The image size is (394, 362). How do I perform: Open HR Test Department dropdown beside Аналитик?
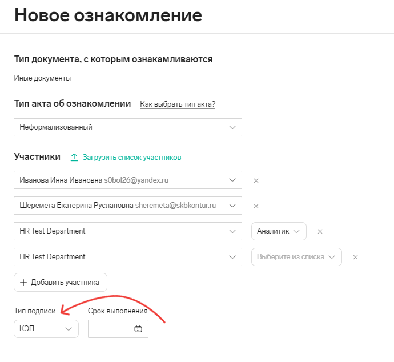click(x=128, y=231)
